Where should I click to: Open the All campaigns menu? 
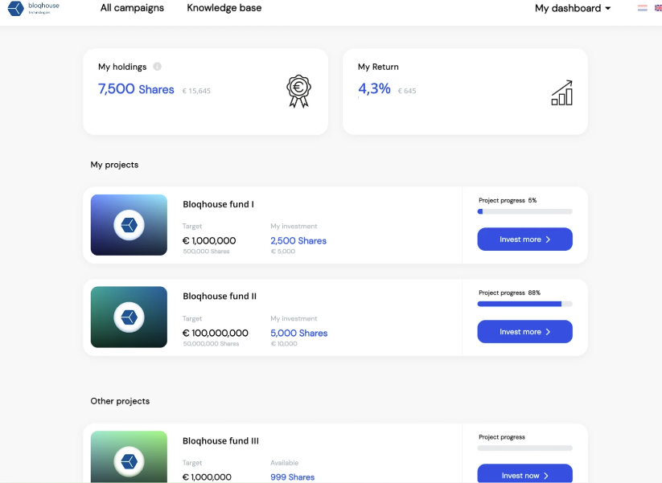(132, 8)
